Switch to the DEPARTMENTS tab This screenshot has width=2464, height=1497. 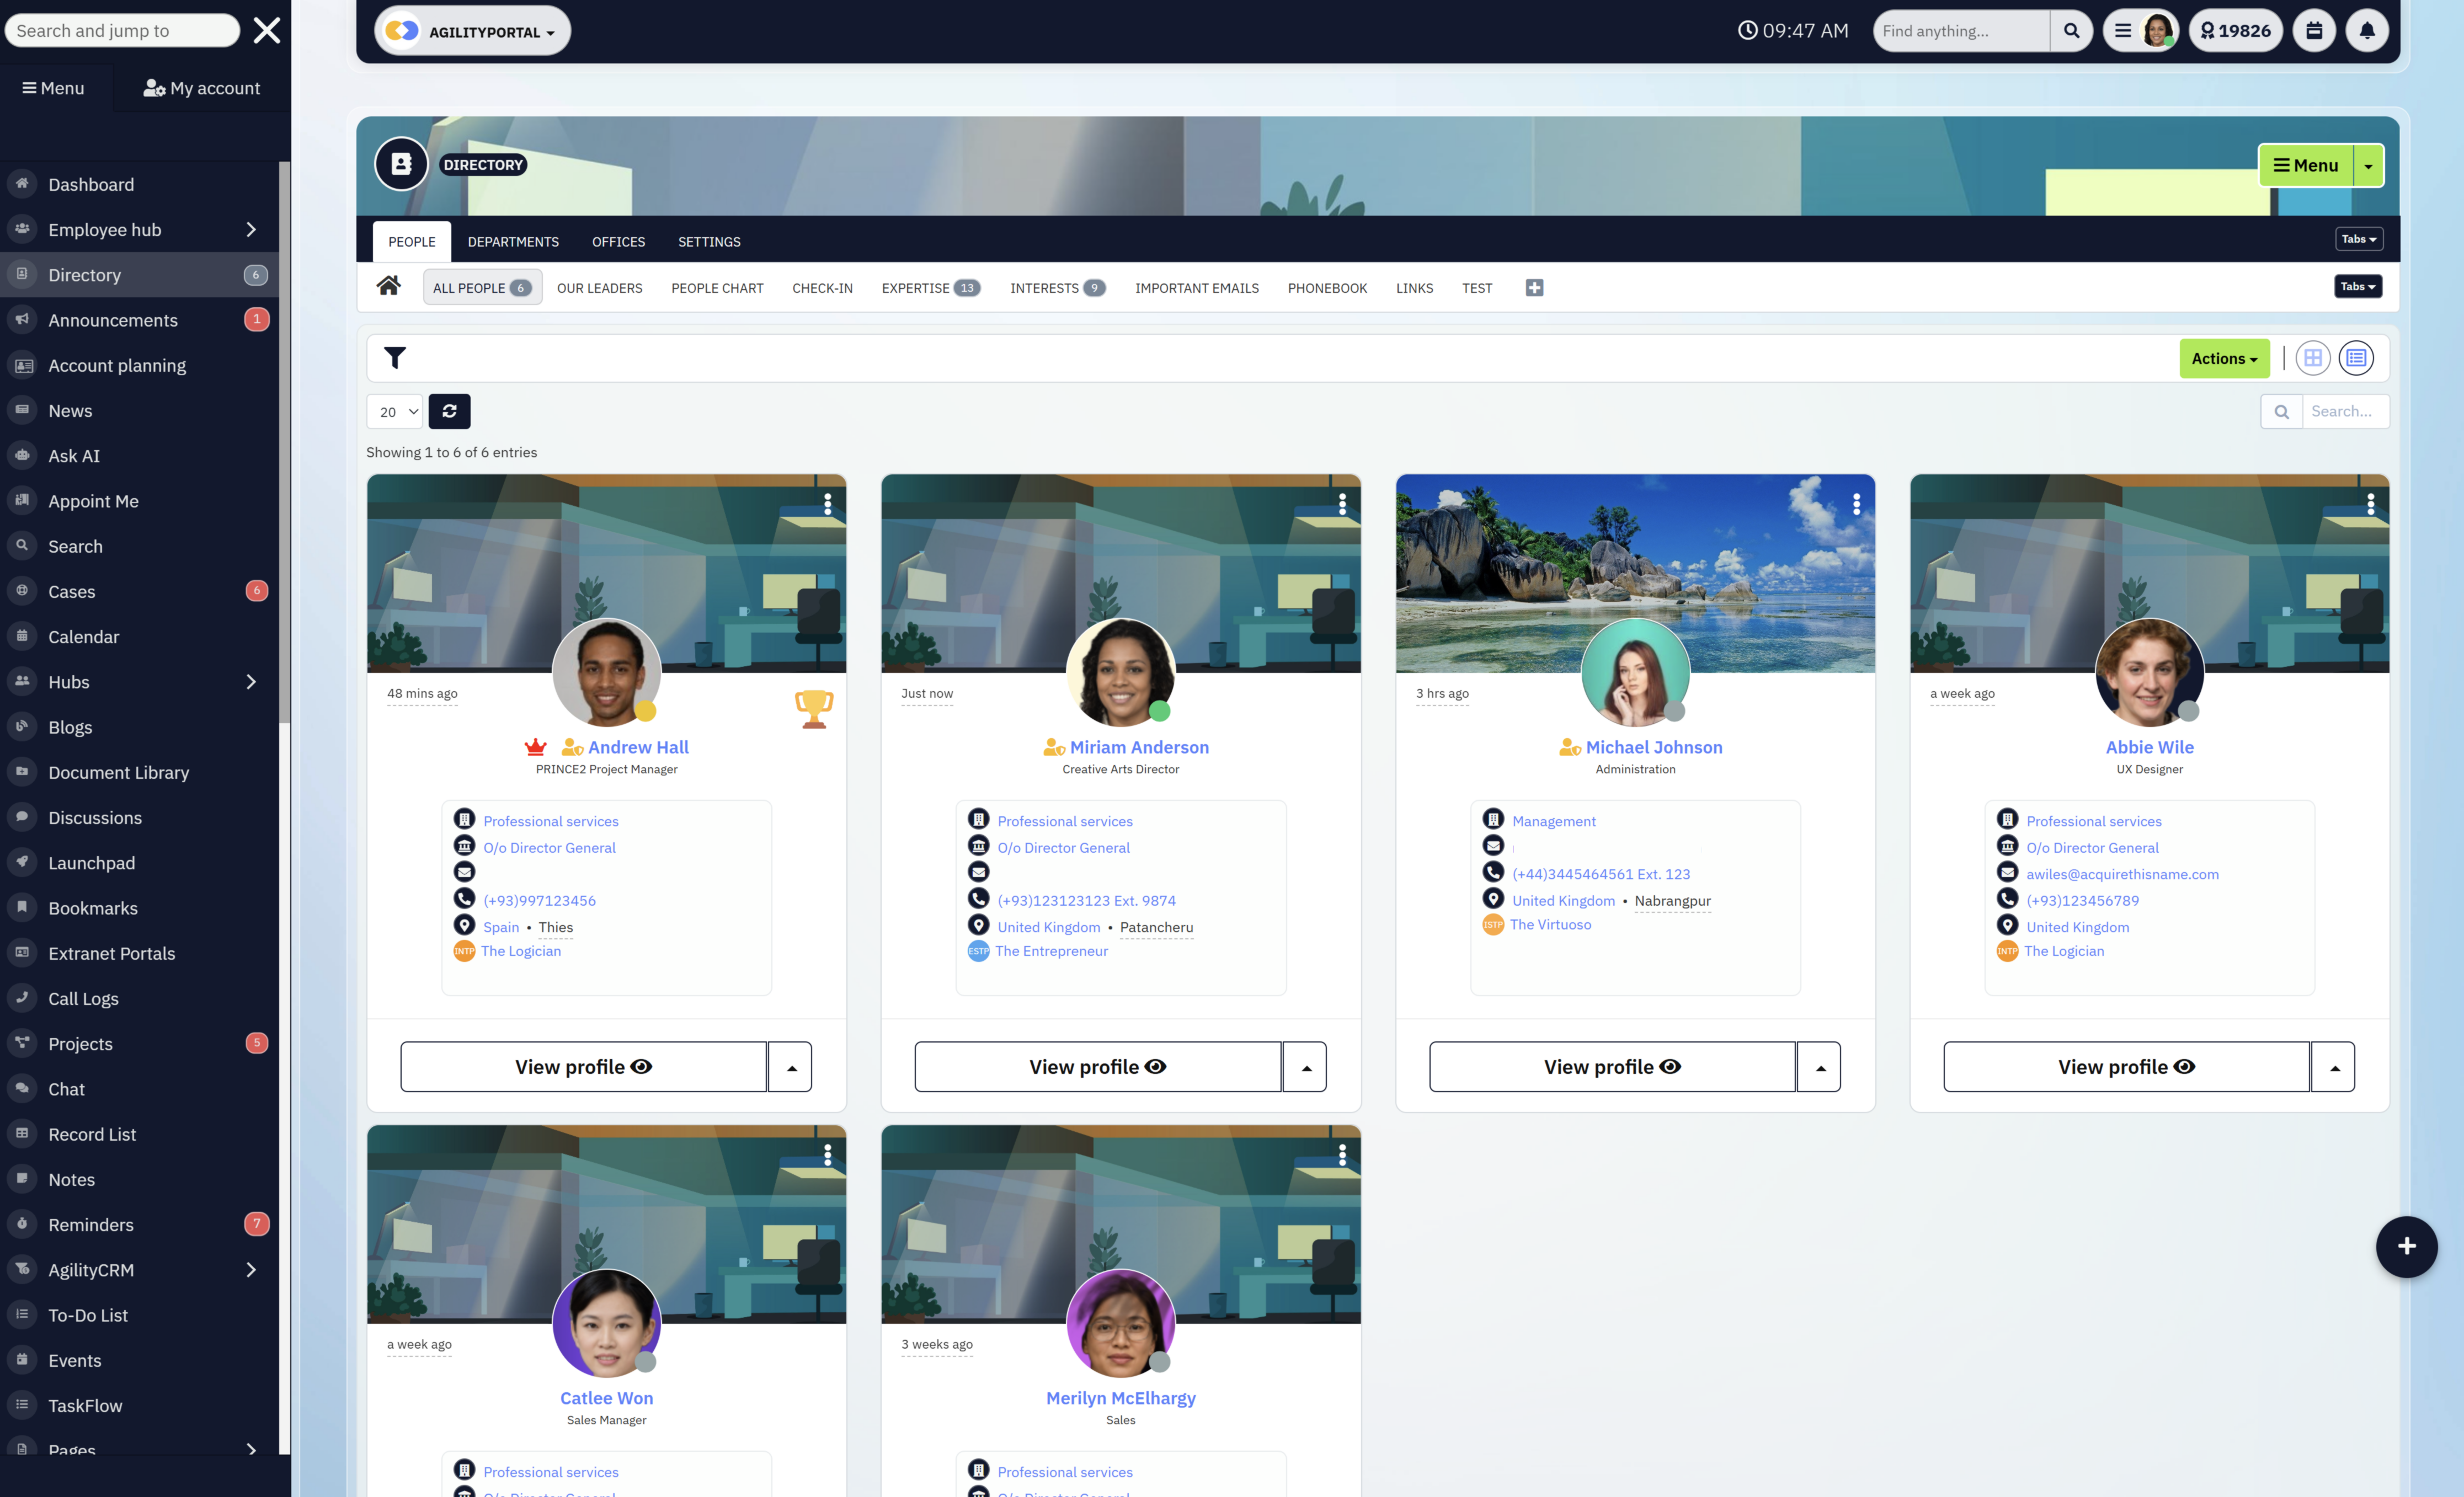(513, 241)
